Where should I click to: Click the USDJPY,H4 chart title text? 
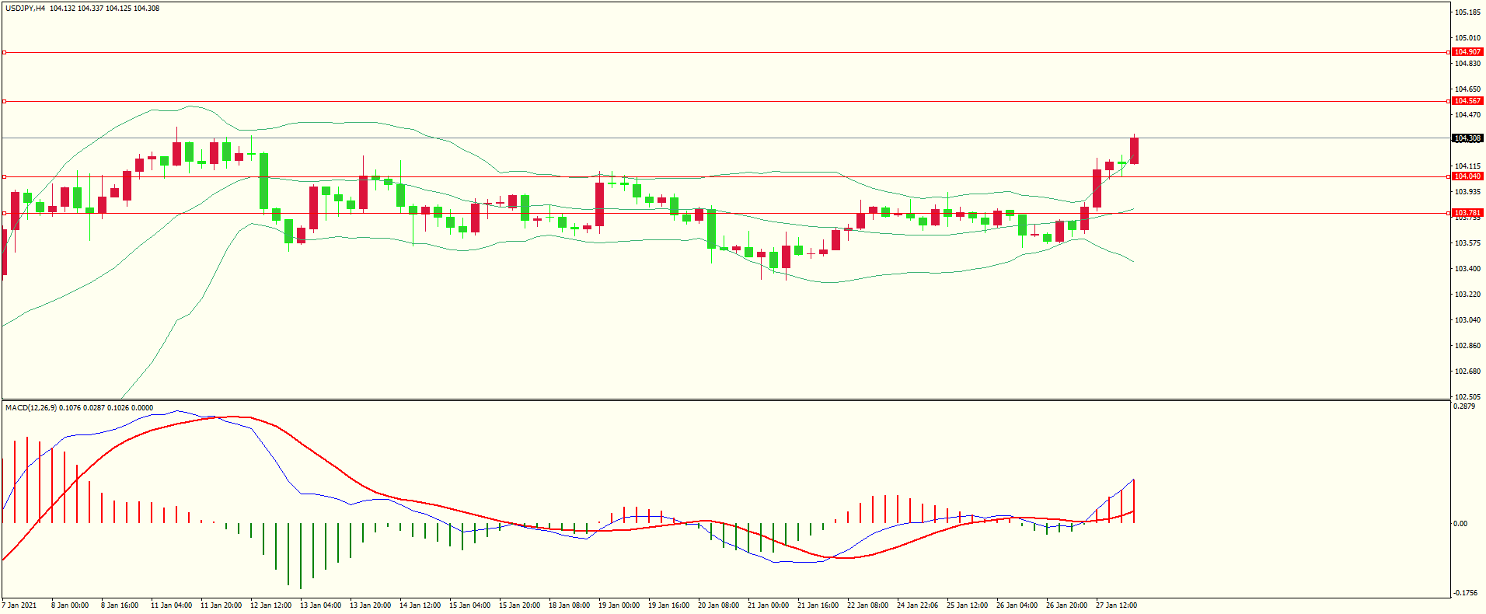(25, 9)
